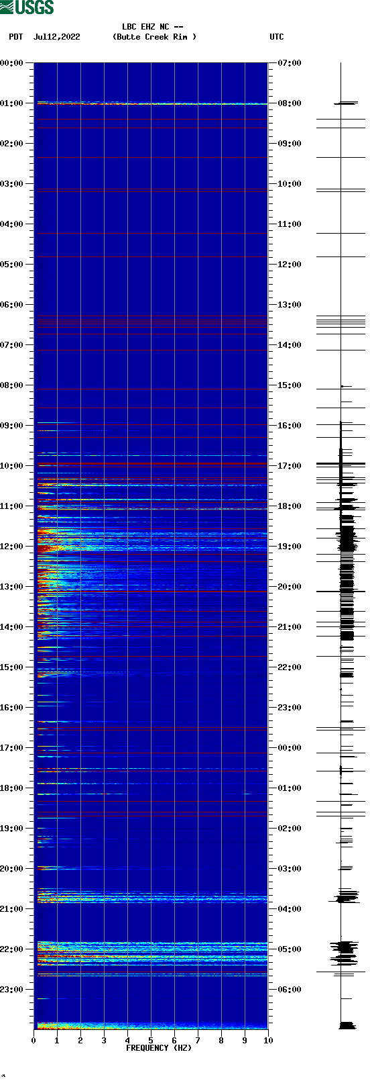Click the PDT time label '01:00'
The image size is (370, 1083).
12,103
